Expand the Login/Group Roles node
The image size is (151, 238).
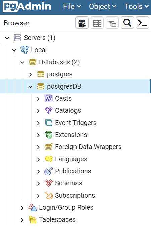(22, 208)
